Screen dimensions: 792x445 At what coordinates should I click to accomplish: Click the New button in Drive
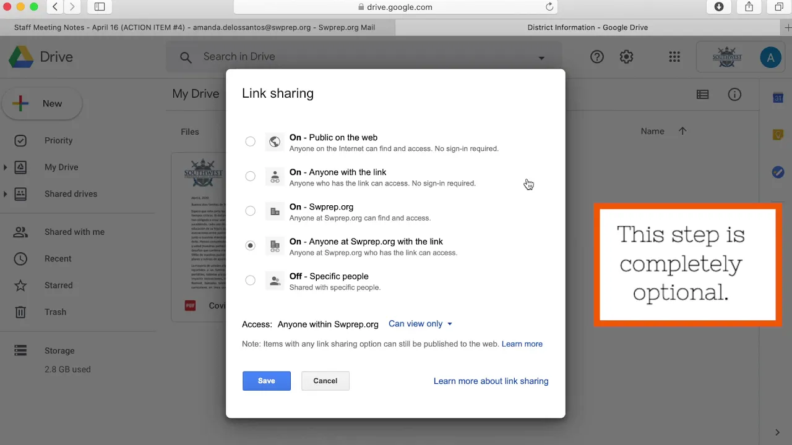42,104
